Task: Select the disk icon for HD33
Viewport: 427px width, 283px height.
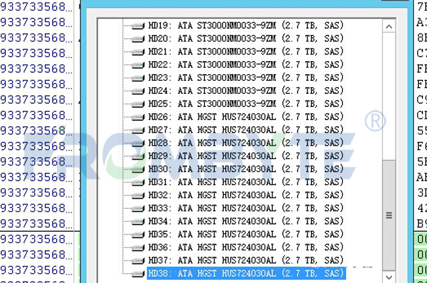Action: [138, 209]
